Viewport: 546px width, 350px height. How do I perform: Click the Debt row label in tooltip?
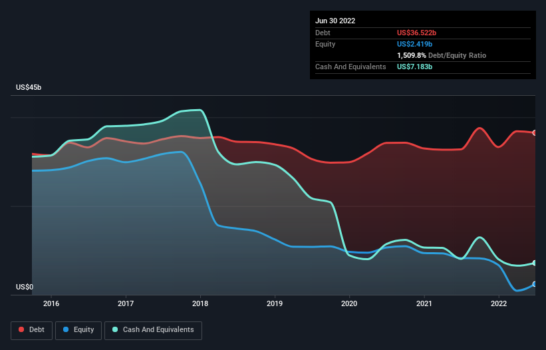(323, 33)
